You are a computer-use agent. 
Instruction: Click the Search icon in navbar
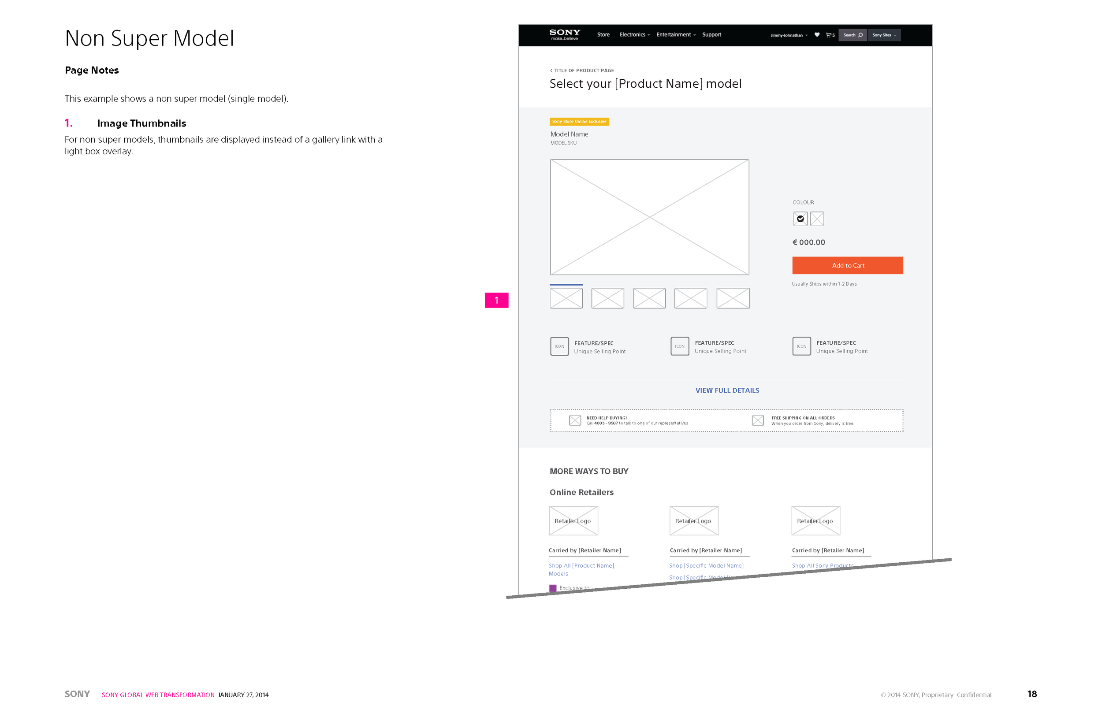(x=861, y=34)
